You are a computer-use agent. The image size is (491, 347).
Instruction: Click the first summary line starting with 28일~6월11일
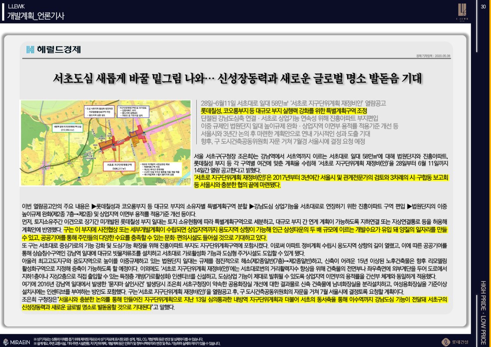click(293, 103)
